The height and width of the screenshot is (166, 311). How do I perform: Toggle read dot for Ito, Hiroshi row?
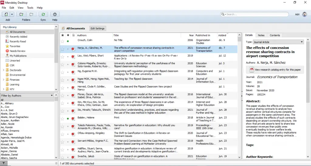point(68,111)
